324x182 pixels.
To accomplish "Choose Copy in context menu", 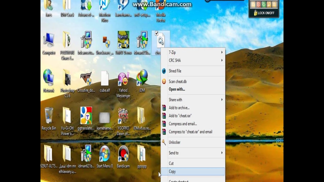I will 193,171.
